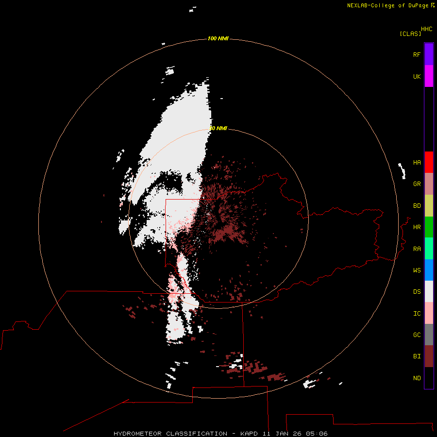
Task: Pick the HR green legend swatch
Action: point(429,227)
